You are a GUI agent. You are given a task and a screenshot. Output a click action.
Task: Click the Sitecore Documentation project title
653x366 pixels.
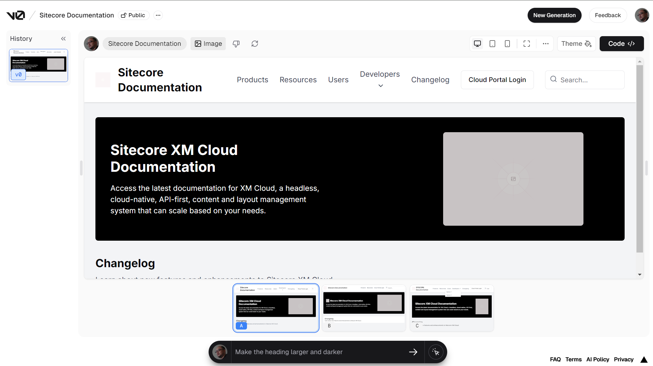77,15
